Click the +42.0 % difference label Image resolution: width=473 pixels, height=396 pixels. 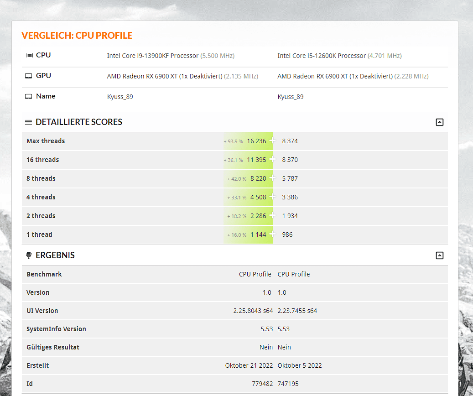point(237,179)
